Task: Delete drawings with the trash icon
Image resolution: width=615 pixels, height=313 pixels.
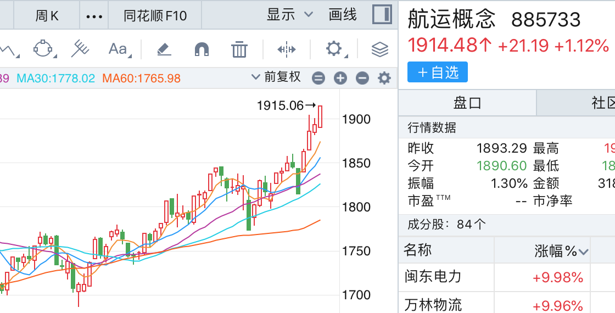Action: [x=239, y=49]
